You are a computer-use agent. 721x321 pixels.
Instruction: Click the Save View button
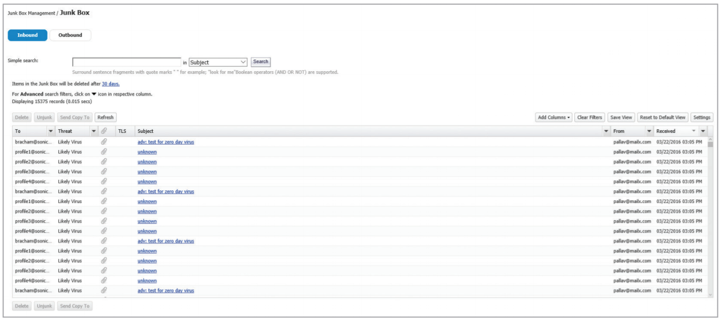(621, 117)
